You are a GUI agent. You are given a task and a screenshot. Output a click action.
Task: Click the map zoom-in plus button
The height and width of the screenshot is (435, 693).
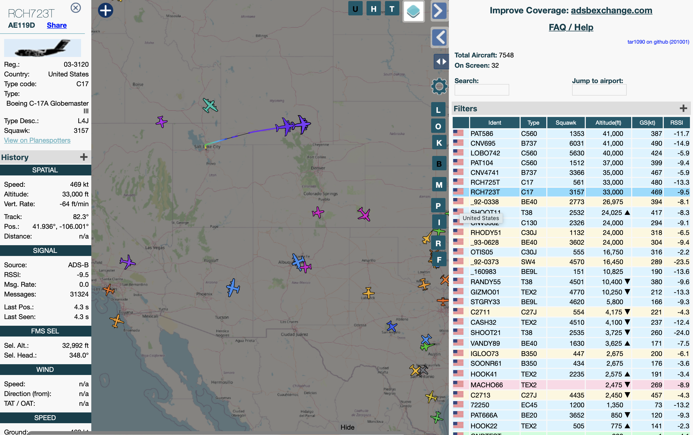pos(106,11)
